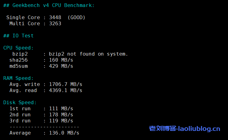Click the md5sum row label
Image resolution: width=228 pixels, height=140 pixels.
click(x=19, y=66)
